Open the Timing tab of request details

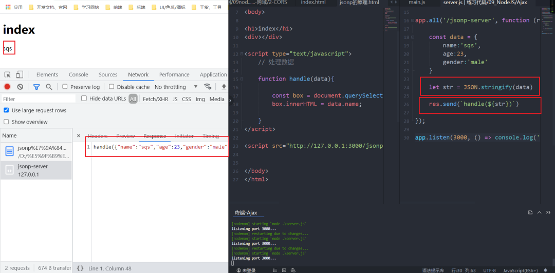tap(211, 136)
